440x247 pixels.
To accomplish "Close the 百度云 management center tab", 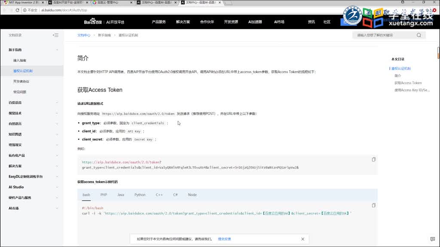I will click(131, 2).
